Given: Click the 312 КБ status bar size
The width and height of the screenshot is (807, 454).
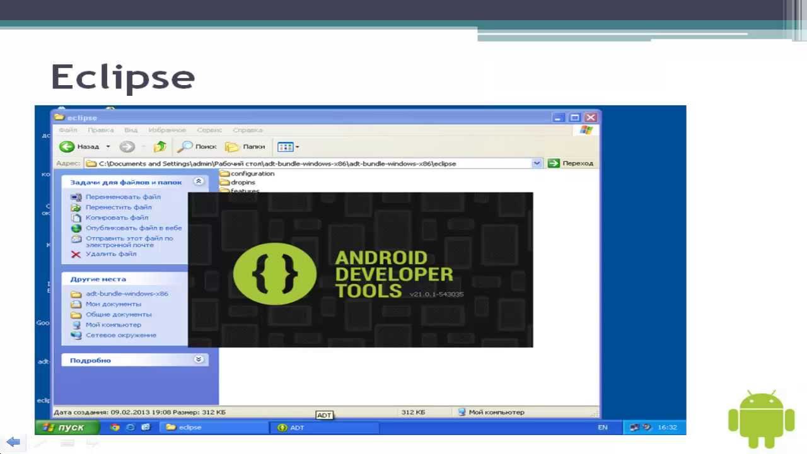Looking at the screenshot, I should pos(413,412).
